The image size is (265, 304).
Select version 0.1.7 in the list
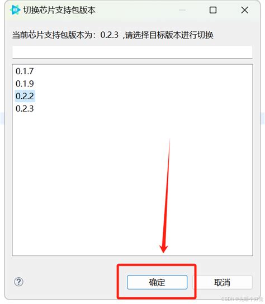pyautogui.click(x=25, y=71)
